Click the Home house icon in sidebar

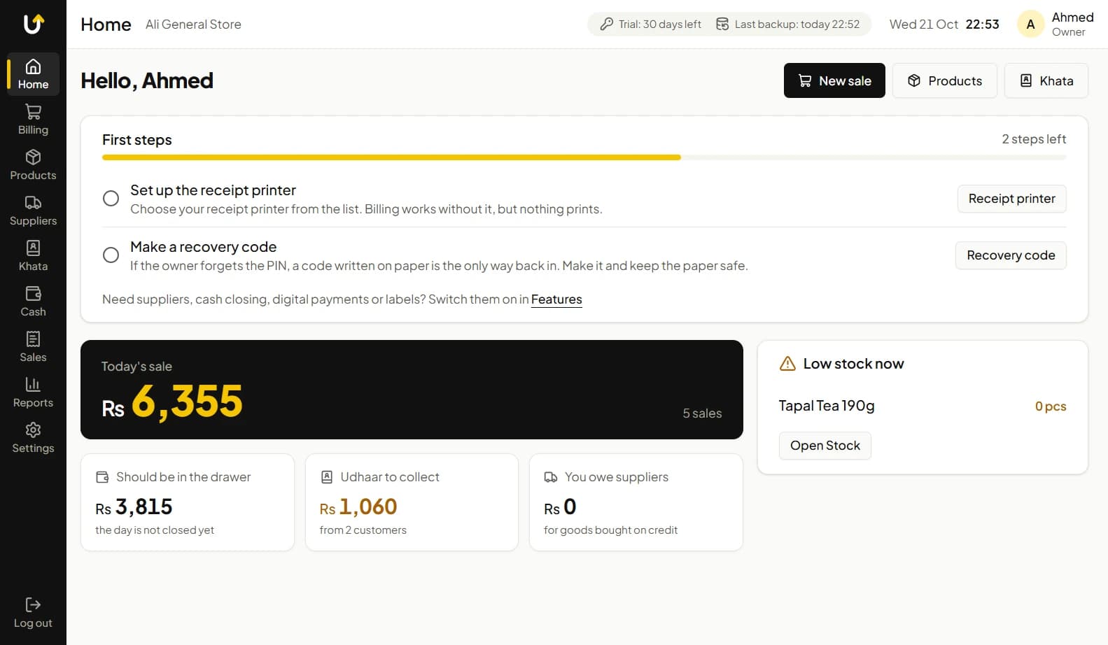(33, 66)
